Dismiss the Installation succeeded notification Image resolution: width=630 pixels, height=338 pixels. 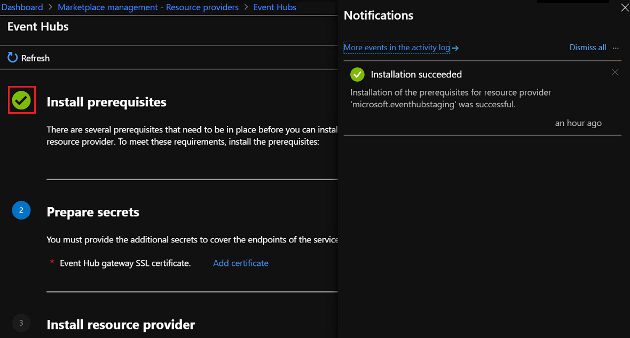coord(615,72)
